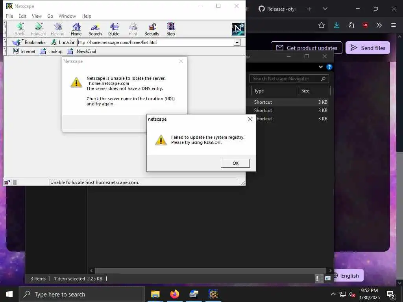
Task: Open a new Firefox tab
Action: pos(309,9)
